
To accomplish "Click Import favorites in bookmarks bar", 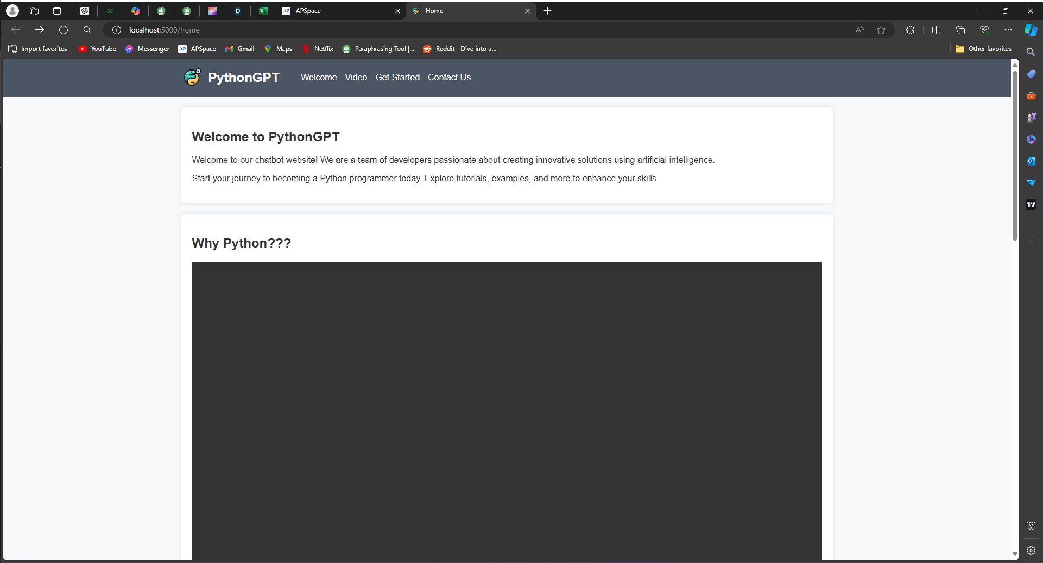I will point(38,49).
